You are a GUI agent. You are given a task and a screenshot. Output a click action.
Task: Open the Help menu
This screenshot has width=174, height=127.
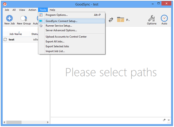coord(52,10)
